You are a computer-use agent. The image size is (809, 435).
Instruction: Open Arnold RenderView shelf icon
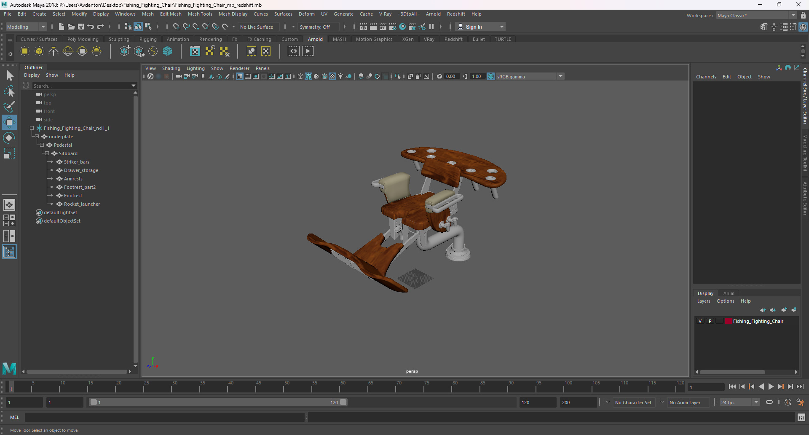tap(294, 51)
